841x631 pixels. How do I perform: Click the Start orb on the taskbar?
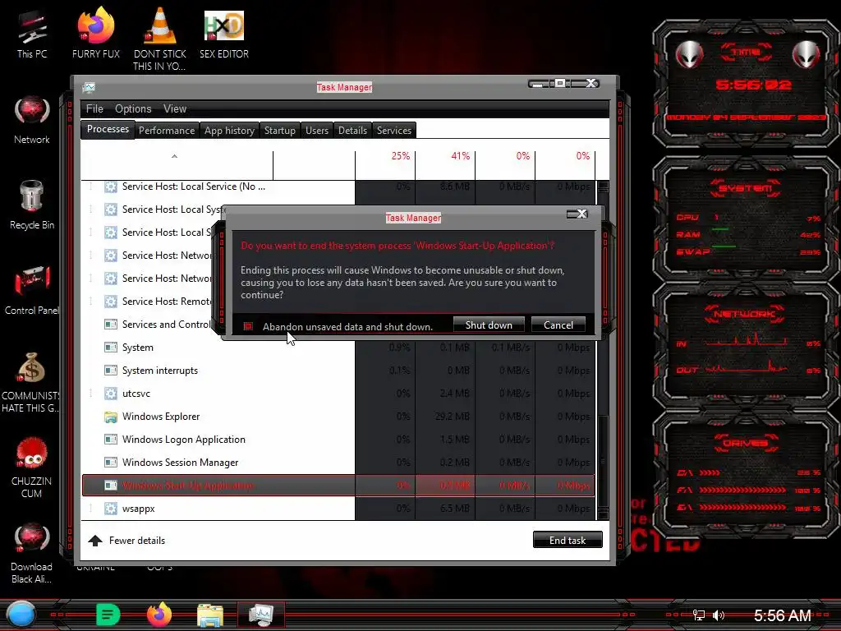point(21,615)
